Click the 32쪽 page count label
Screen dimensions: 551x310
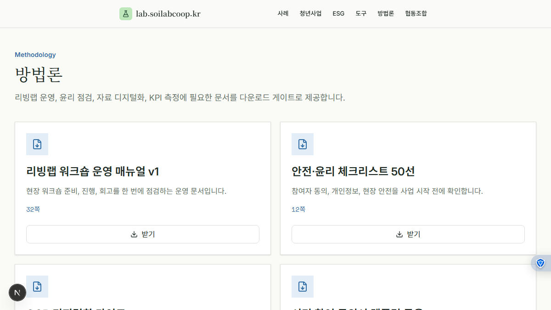33,209
